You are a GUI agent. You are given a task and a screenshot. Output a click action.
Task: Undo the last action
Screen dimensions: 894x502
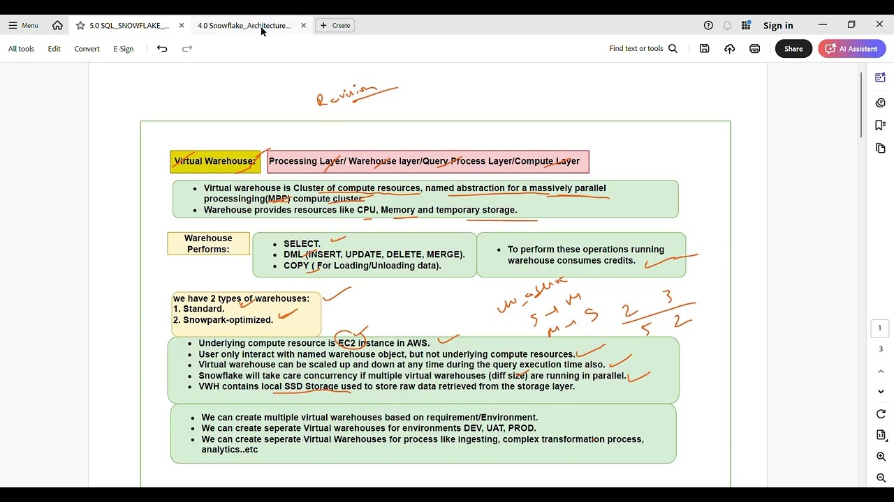(x=162, y=49)
